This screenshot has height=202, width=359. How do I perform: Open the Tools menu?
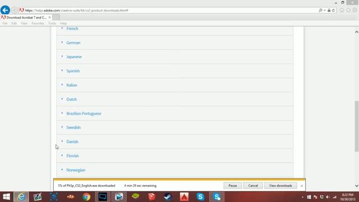click(x=52, y=24)
